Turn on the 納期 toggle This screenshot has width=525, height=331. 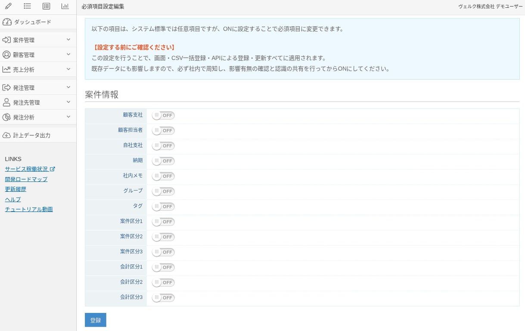tap(163, 161)
